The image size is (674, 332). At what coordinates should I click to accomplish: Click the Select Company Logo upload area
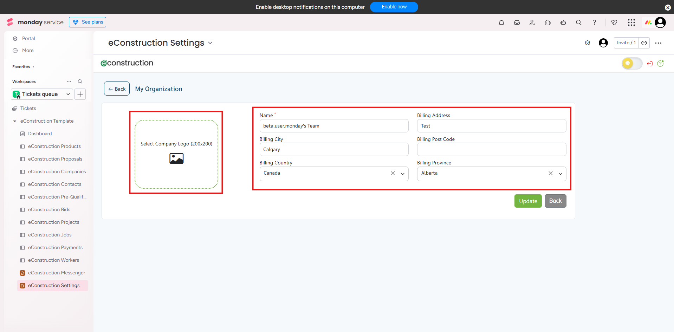(x=176, y=154)
